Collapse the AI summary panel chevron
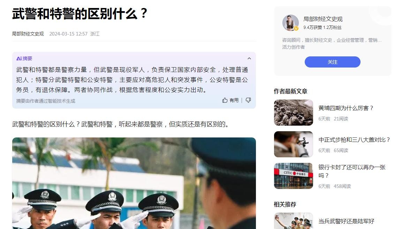 pos(249,58)
